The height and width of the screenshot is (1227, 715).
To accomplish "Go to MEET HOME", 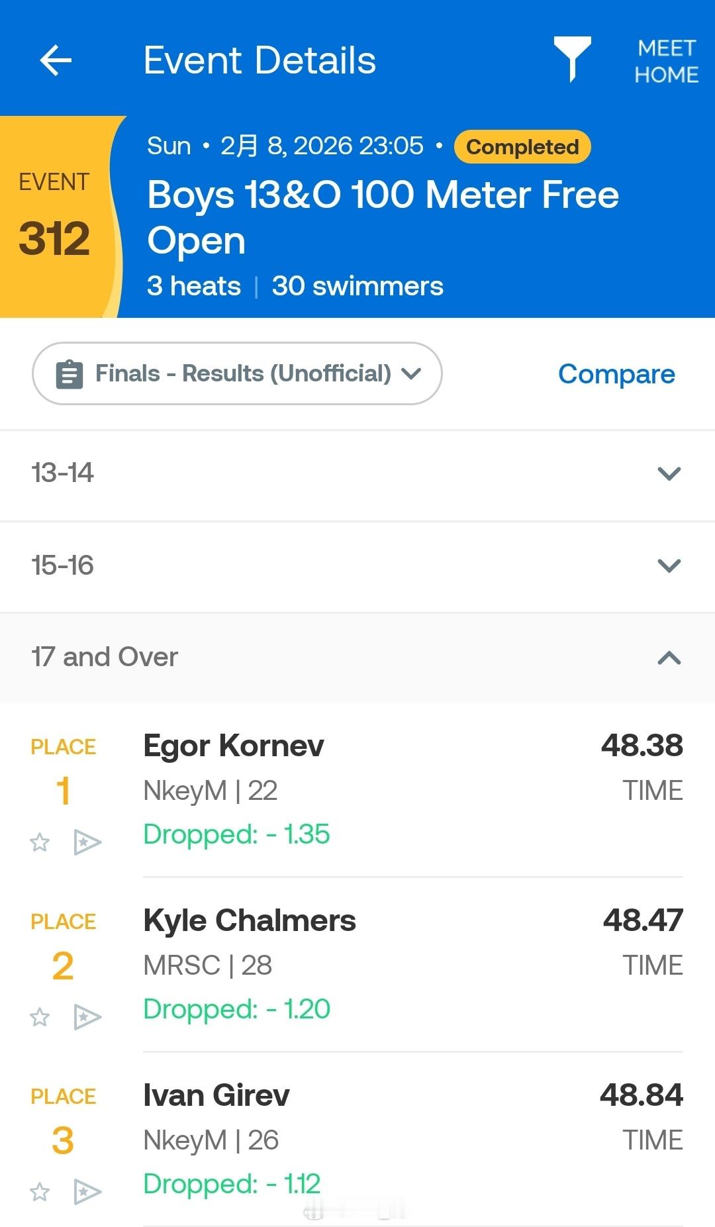I will [x=665, y=61].
